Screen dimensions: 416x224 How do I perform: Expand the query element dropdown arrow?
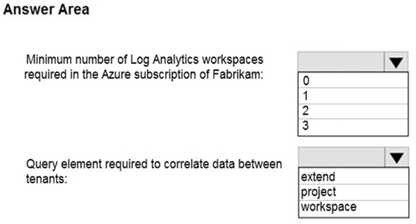coord(397,157)
